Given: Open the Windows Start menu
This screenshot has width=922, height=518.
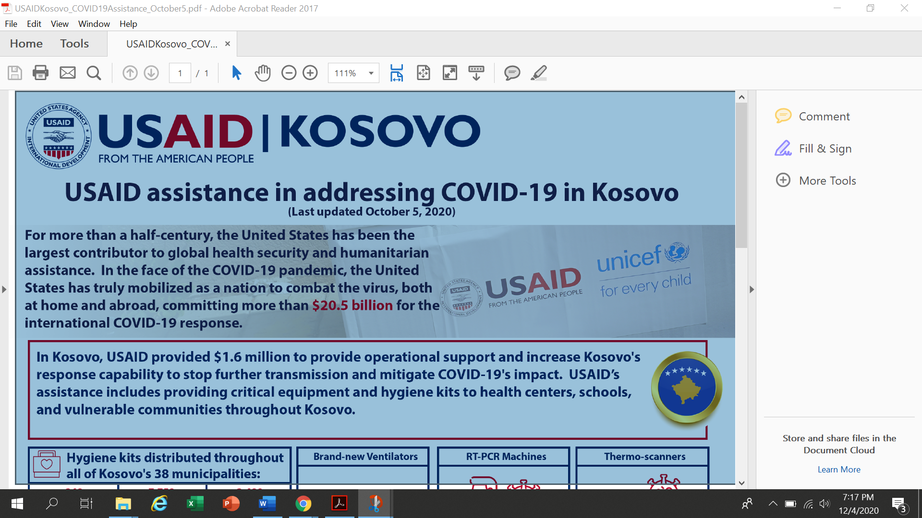Looking at the screenshot, I should click(17, 504).
